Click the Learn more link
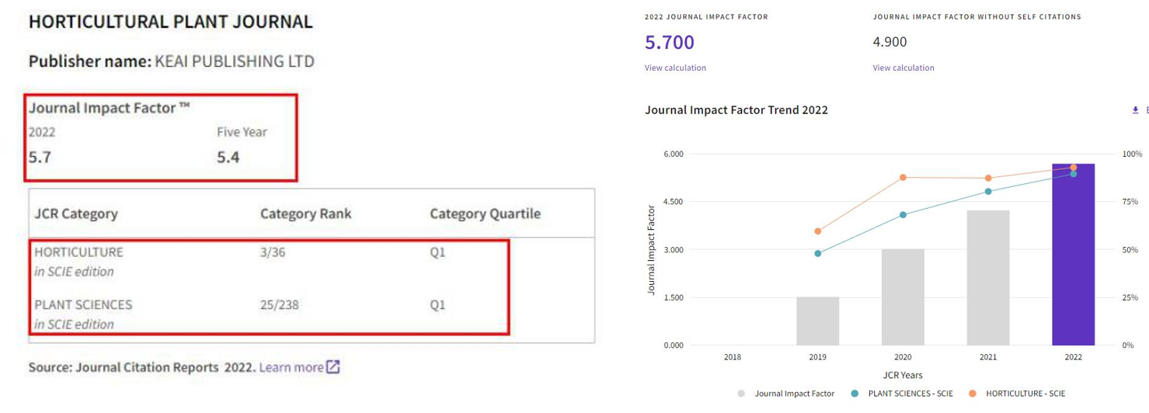This screenshot has width=1149, height=413. pyautogui.click(x=291, y=367)
